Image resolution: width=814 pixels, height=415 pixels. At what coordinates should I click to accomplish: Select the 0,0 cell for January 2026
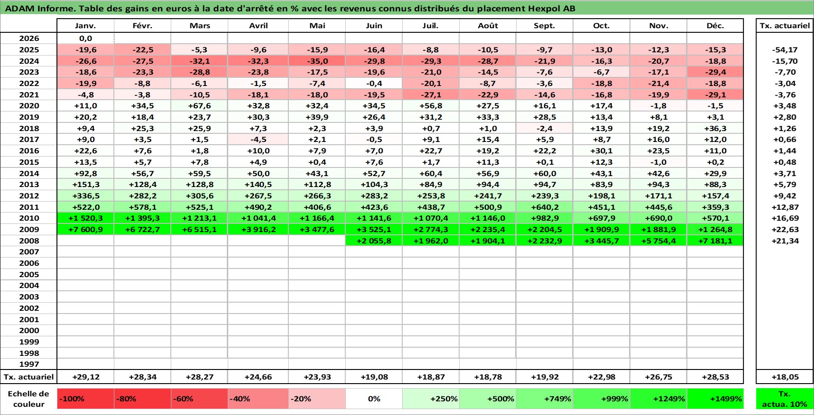tap(86, 38)
